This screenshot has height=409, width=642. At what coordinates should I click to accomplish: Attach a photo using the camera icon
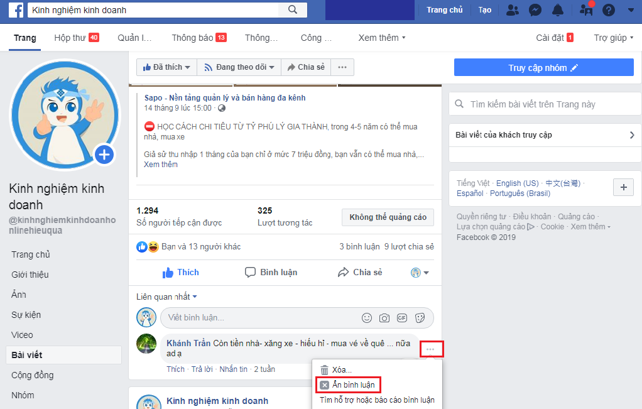click(x=384, y=318)
